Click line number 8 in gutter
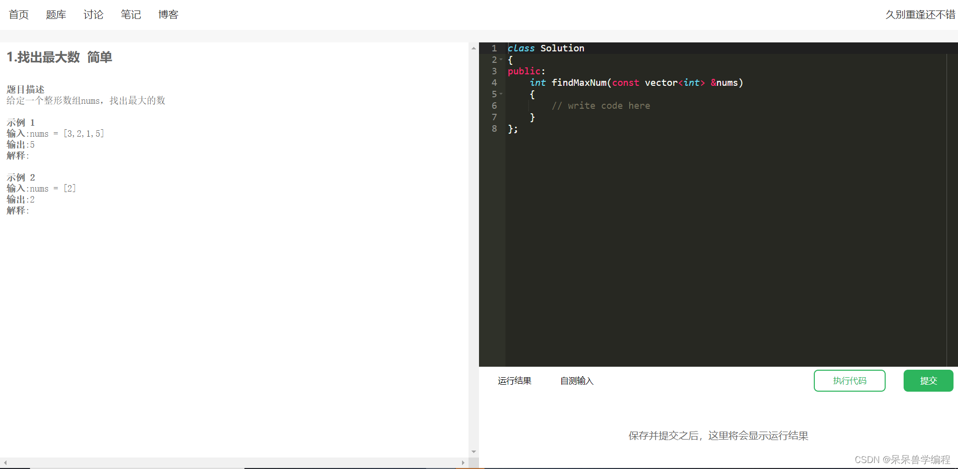 494,129
